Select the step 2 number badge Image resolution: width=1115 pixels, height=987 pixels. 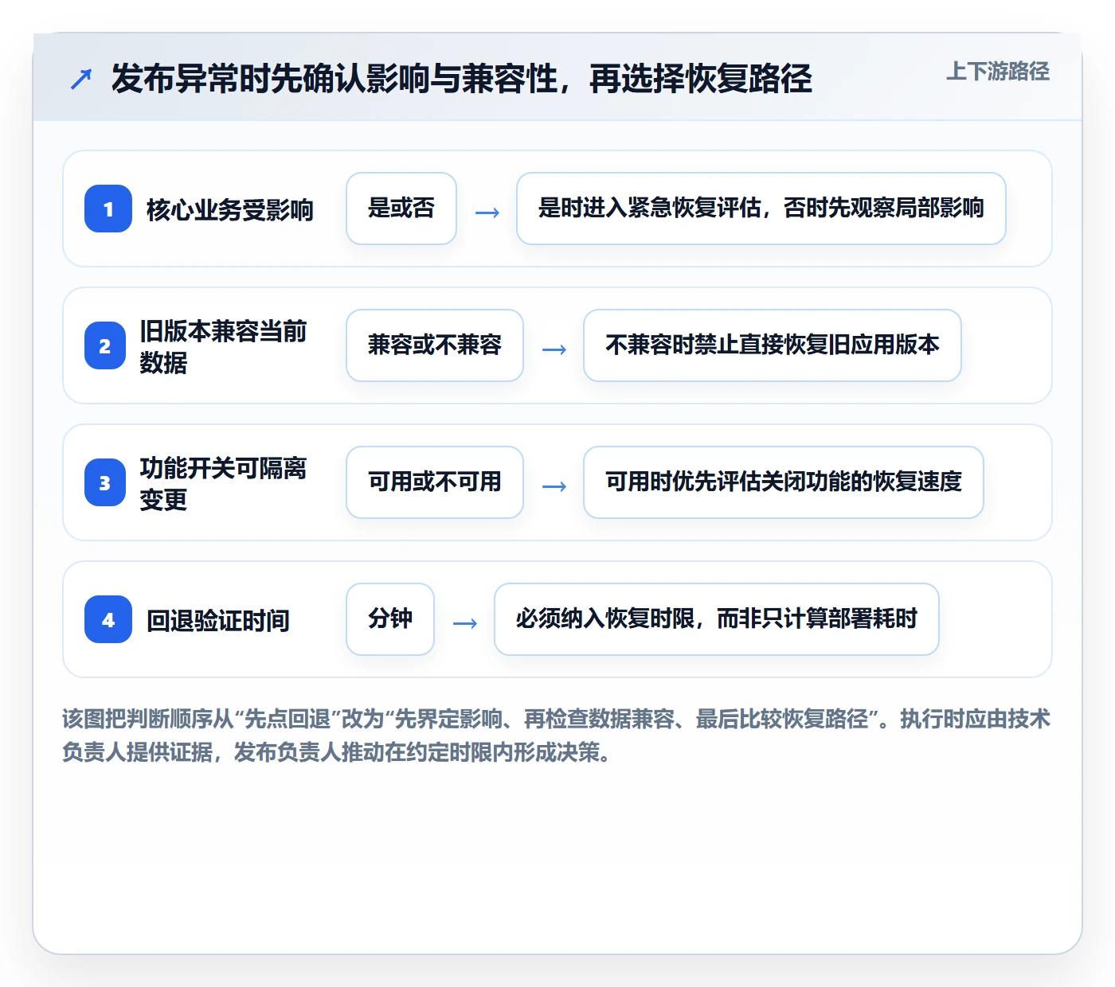pos(105,345)
